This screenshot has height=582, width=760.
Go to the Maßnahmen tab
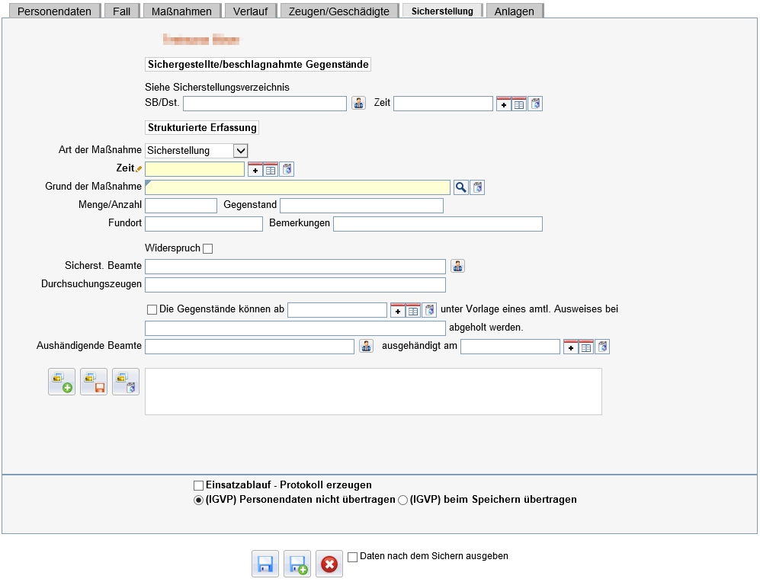[x=181, y=11]
